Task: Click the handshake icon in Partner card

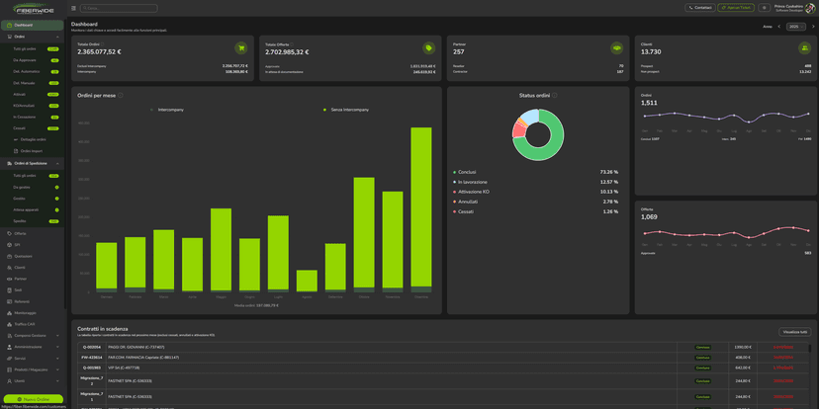Action: point(616,47)
